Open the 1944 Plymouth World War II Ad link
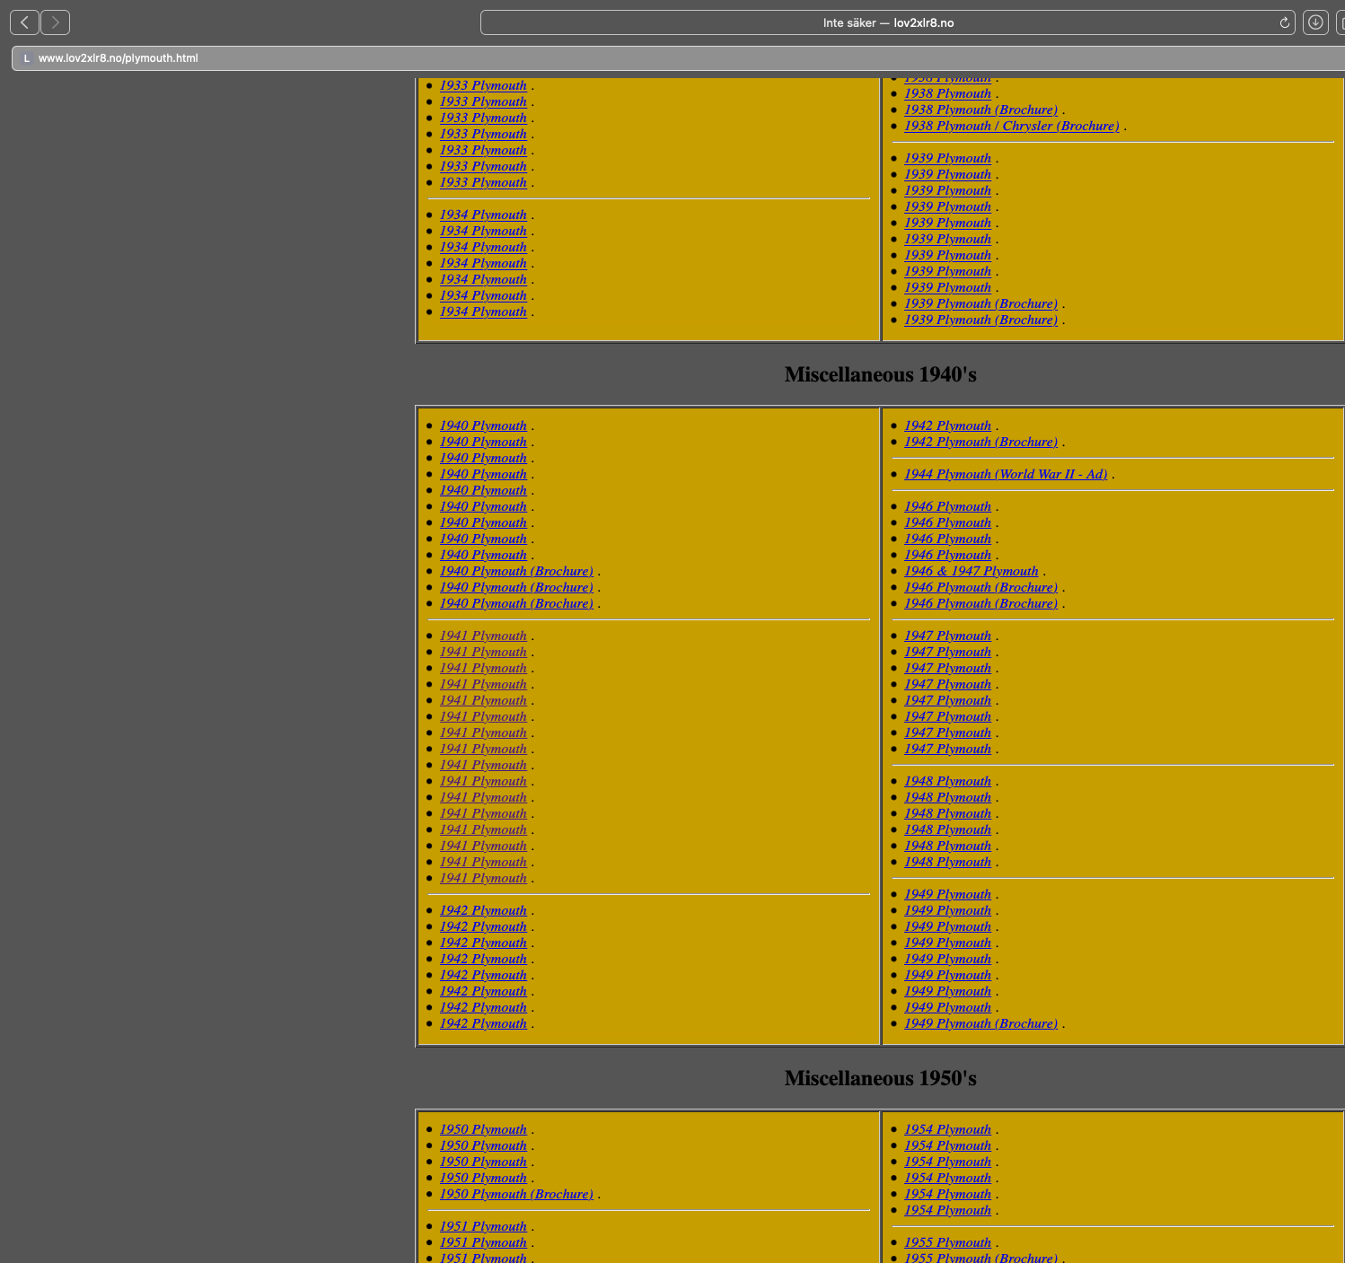Viewport: 1345px width, 1263px height. pyautogui.click(x=1006, y=474)
